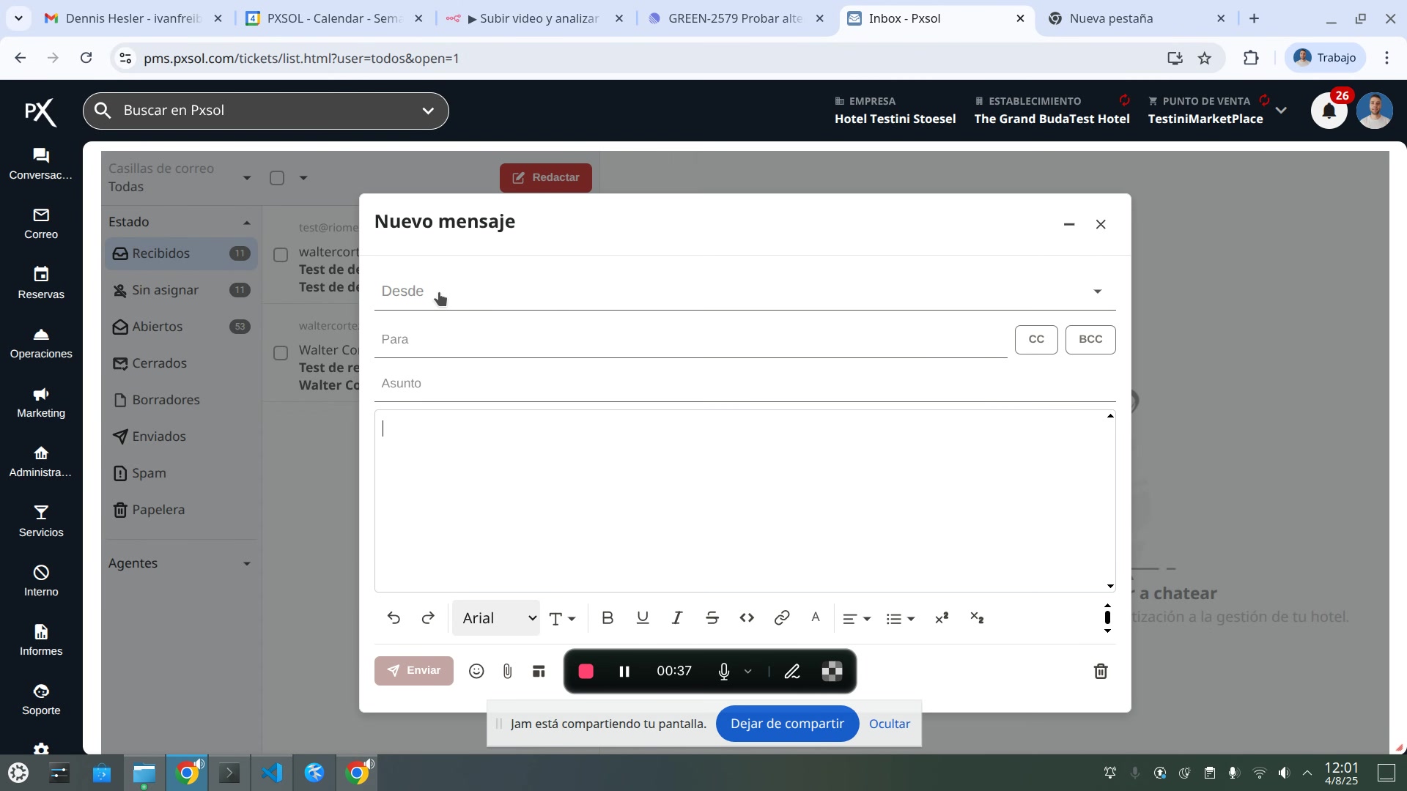The width and height of the screenshot is (1407, 791).
Task: Tick the checkbox for waltercort Test email
Action: click(281, 255)
